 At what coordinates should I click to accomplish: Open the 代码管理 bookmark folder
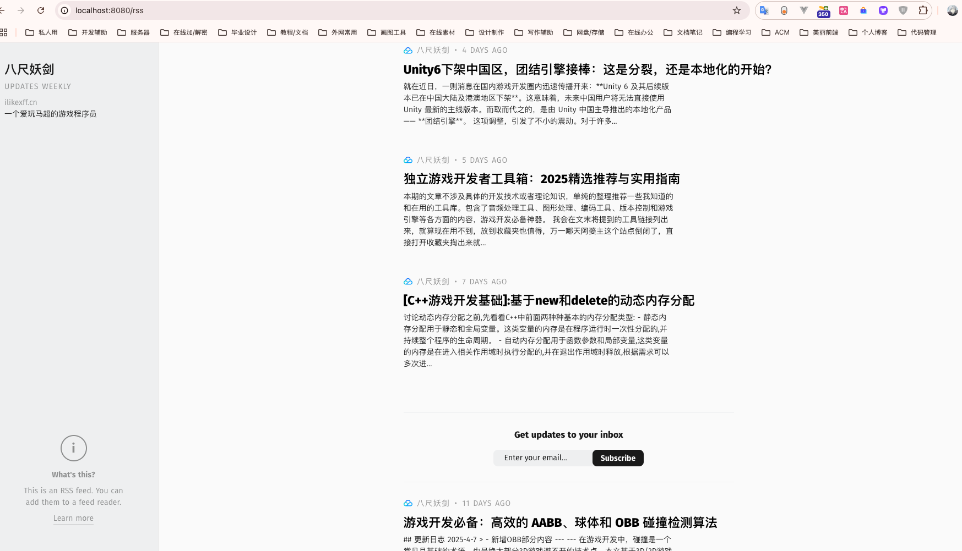pos(917,32)
